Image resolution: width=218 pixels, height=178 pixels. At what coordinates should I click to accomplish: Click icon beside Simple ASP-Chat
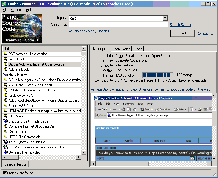tap(6, 106)
